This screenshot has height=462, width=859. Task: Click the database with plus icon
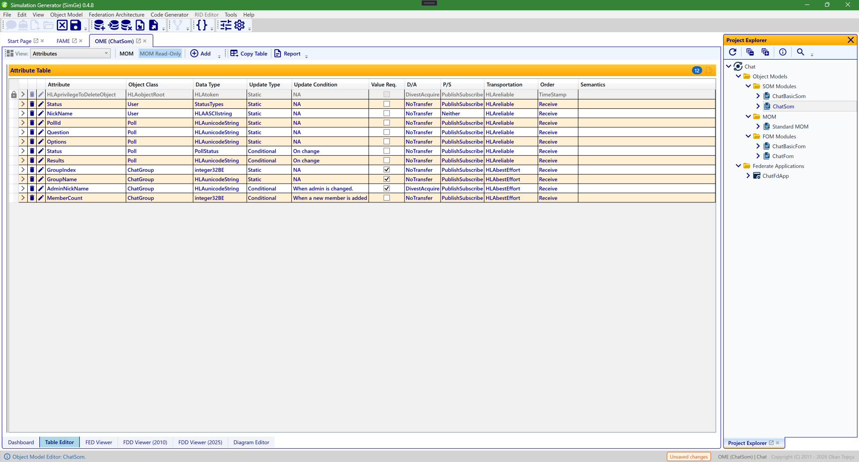(x=99, y=25)
